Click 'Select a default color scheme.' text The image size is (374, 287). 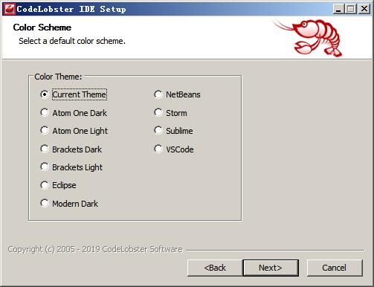click(72, 41)
